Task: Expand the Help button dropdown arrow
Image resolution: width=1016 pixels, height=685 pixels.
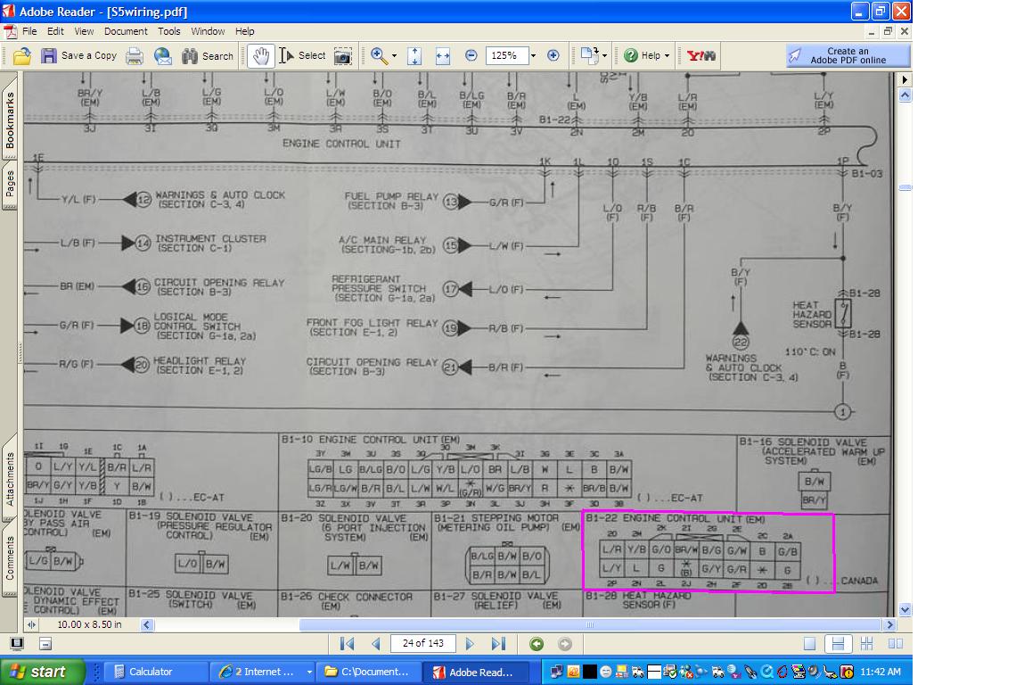Action: tap(667, 56)
